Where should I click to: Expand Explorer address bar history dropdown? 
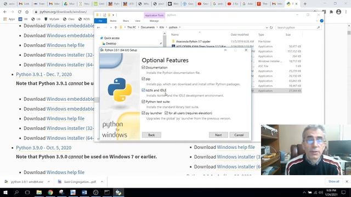pyautogui.click(x=267, y=27)
